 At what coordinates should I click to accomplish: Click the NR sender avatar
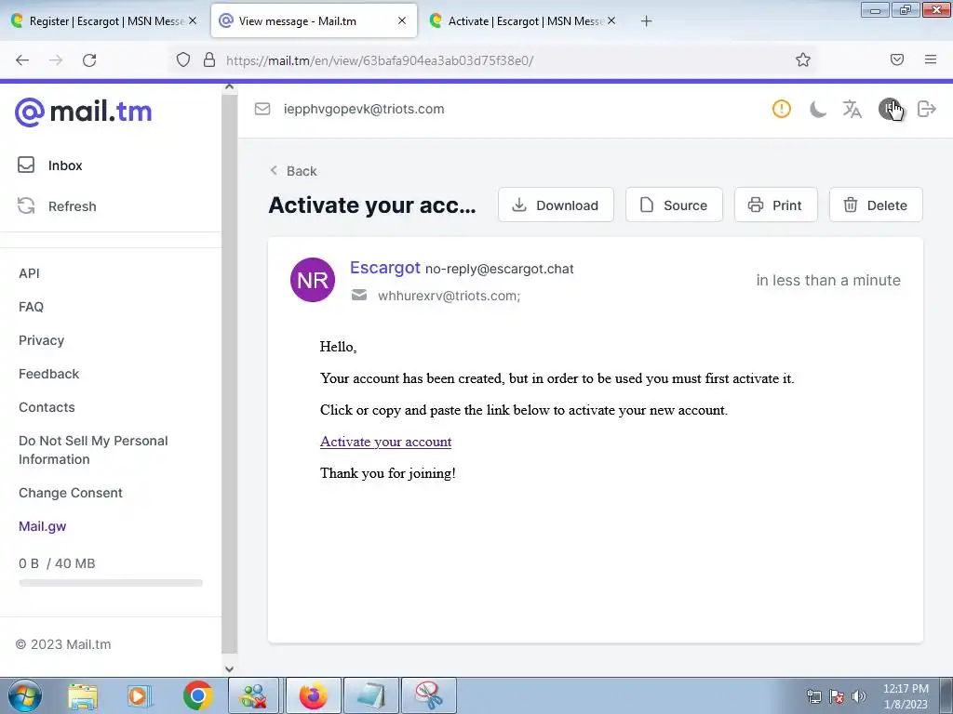coord(313,280)
